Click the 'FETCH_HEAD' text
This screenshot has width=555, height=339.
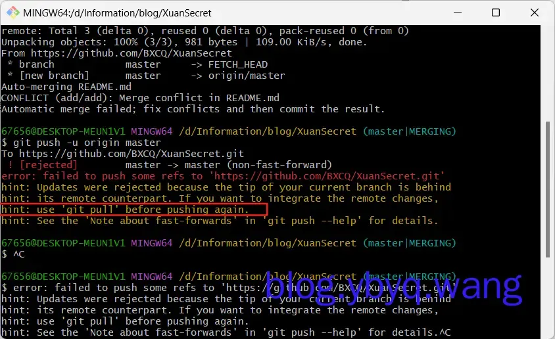coord(237,65)
